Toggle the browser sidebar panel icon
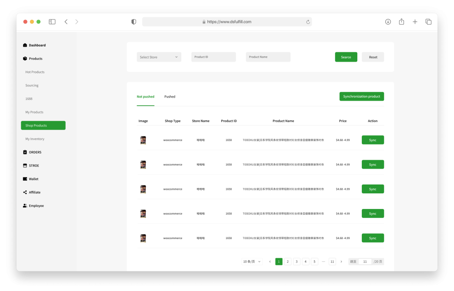Screen dimensions: 454x291 [52, 22]
